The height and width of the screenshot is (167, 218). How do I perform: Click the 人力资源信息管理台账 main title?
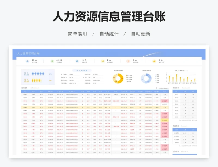point(109,16)
